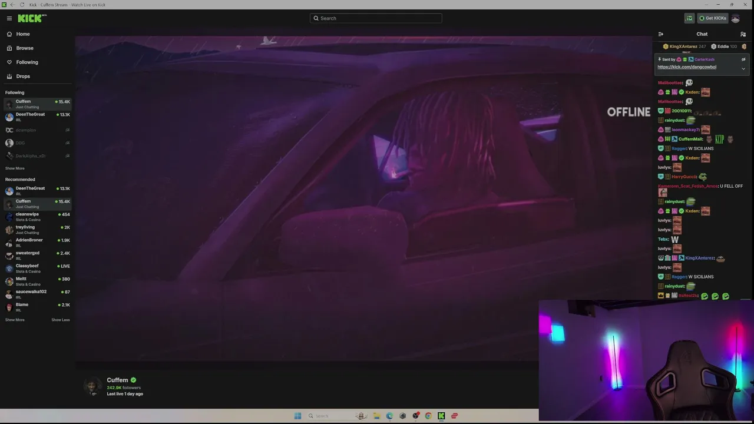This screenshot has width=754, height=424.
Task: Open CarterKash's profile in pinned message
Action: [705, 59]
